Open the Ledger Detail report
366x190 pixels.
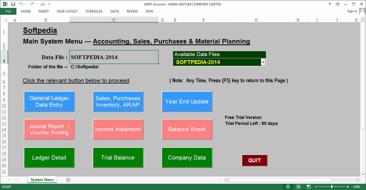click(49, 158)
